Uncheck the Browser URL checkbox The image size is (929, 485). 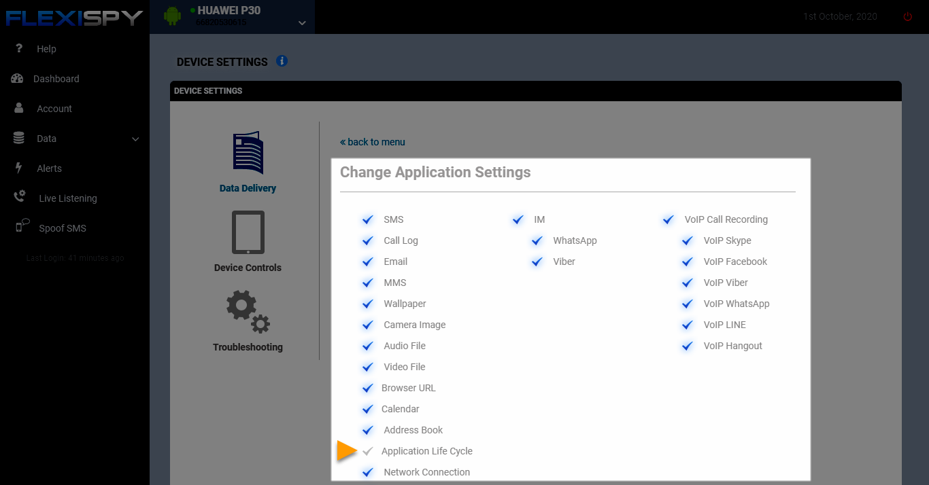click(368, 388)
